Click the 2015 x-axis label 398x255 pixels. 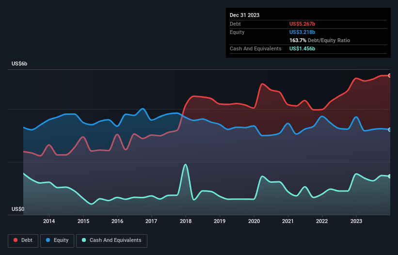click(83, 221)
